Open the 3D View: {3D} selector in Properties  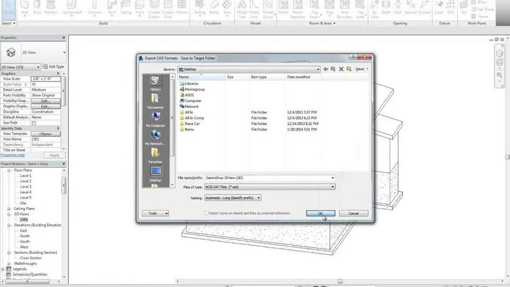click(20, 67)
